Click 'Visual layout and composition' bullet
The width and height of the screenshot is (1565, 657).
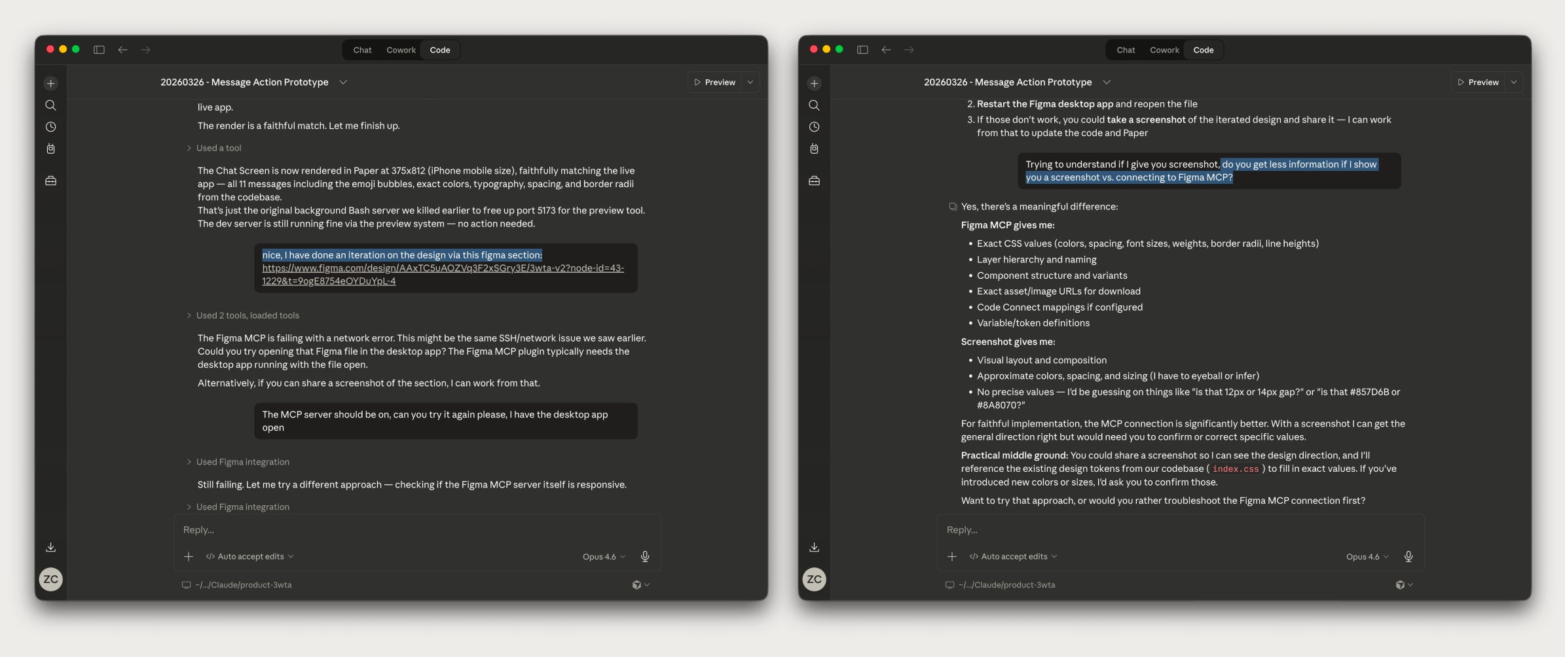pos(1041,361)
